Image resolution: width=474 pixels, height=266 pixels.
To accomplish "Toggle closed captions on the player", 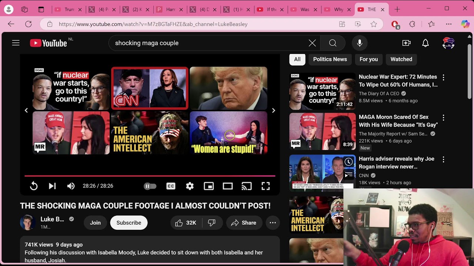I will click(x=171, y=186).
